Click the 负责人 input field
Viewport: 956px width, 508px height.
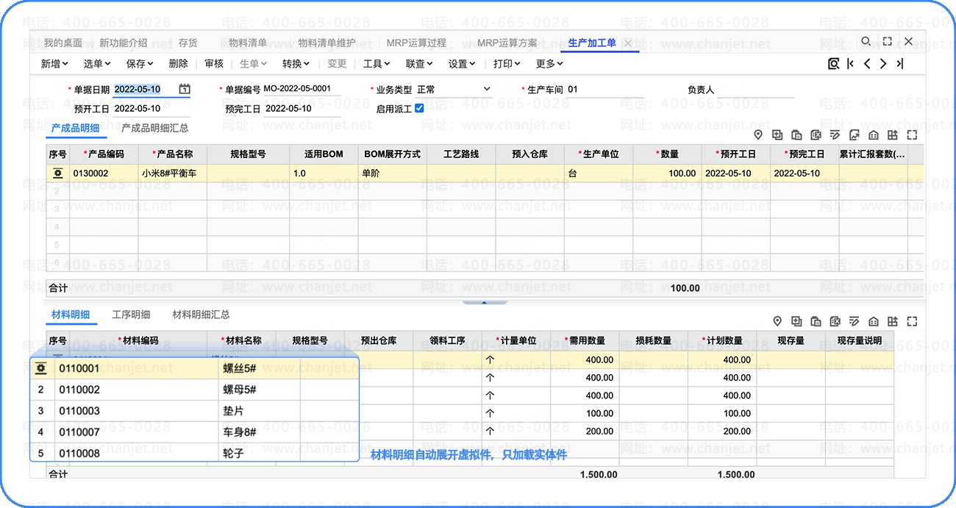click(756, 90)
